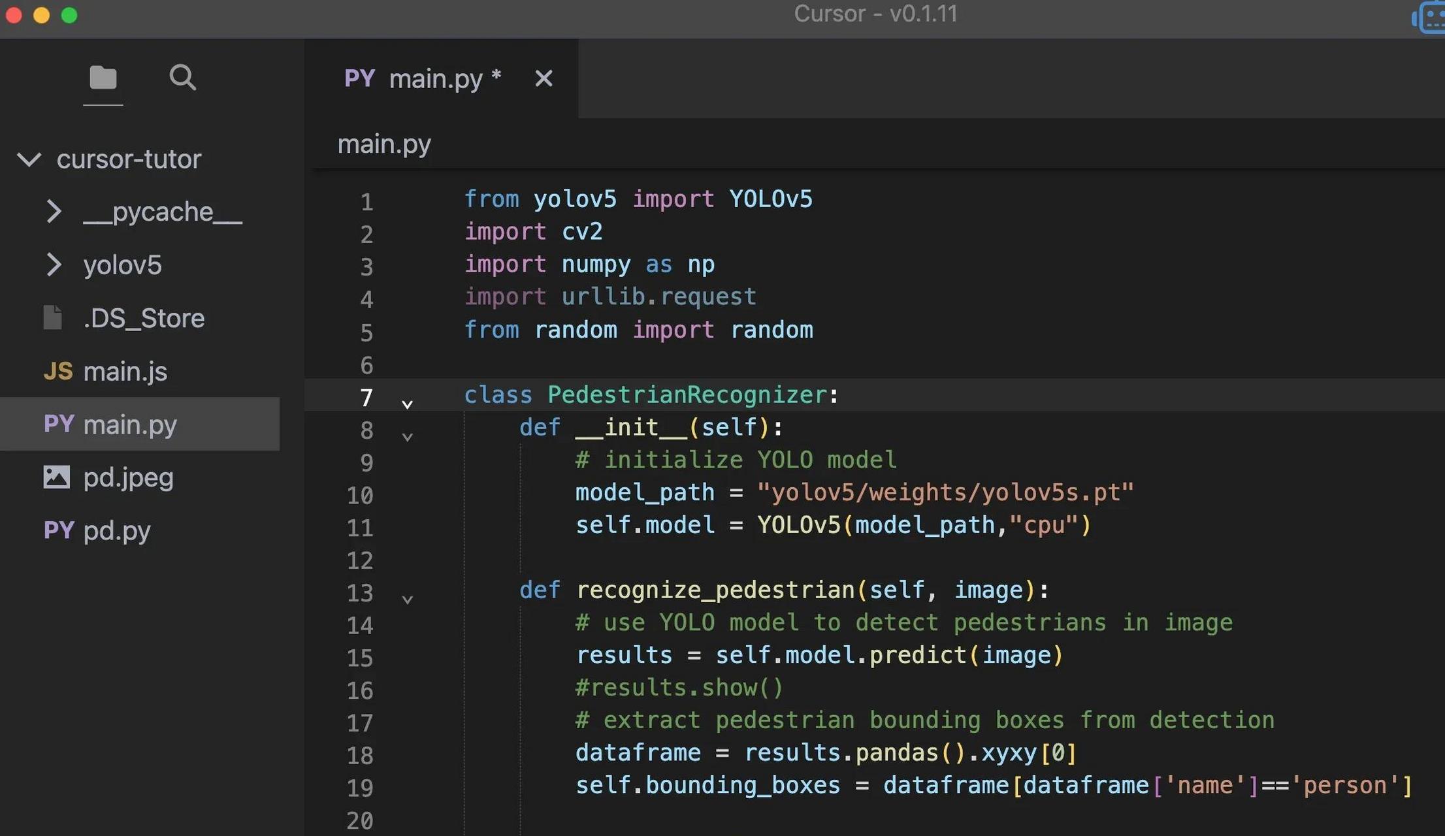Click the PedestrianRecognizer class name
The width and height of the screenshot is (1445, 836).
click(x=688, y=395)
